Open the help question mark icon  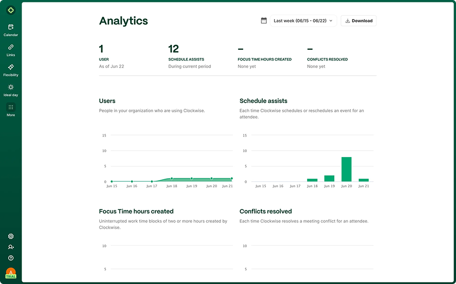(x=11, y=258)
